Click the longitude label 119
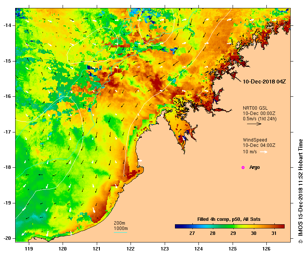Screen dimensions: 307x255 coord(29,249)
